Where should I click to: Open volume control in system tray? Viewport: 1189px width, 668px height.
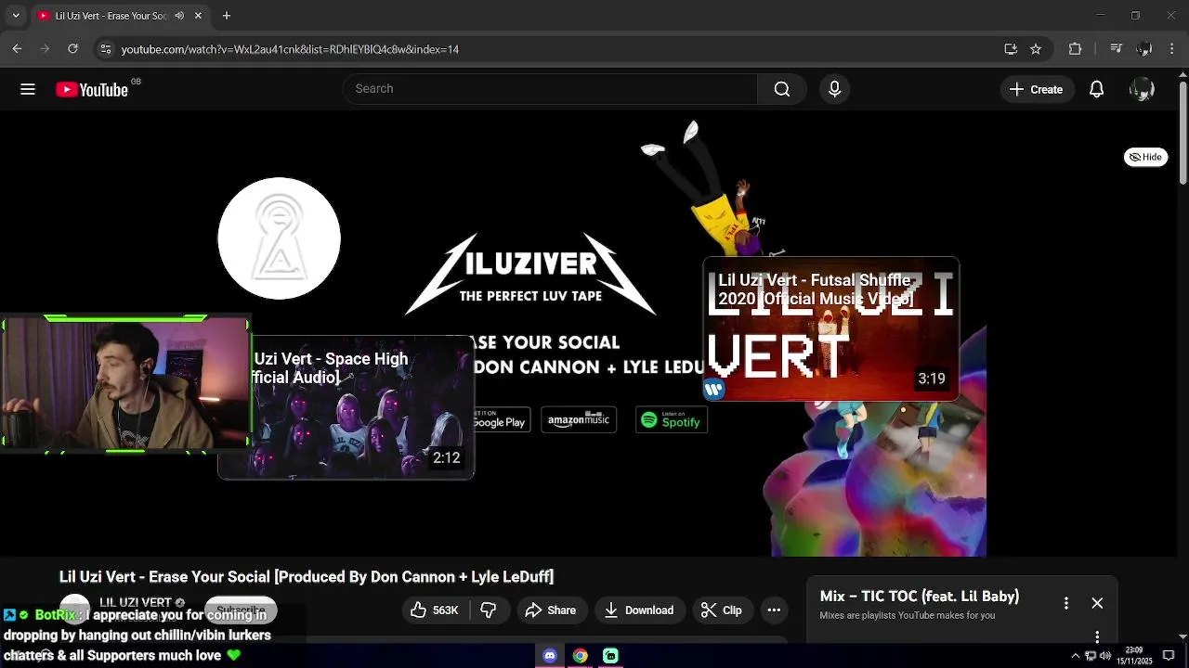1105,656
